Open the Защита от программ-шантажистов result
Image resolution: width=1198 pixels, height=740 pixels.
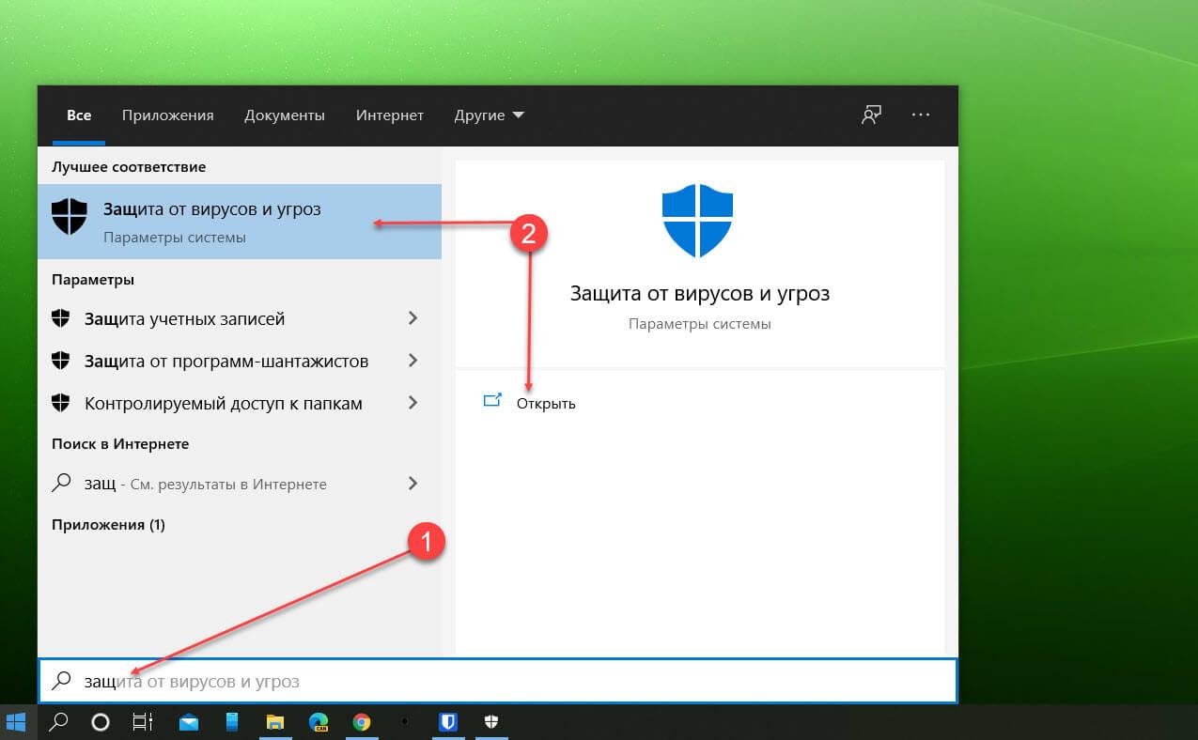240,361
